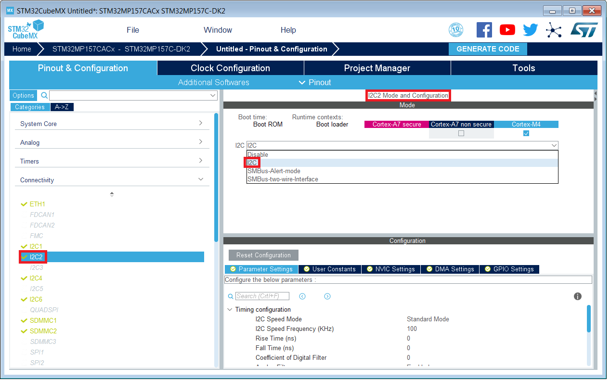Image resolution: width=610 pixels, height=380 pixels.
Task: Expand the Timers category
Action: click(112, 161)
